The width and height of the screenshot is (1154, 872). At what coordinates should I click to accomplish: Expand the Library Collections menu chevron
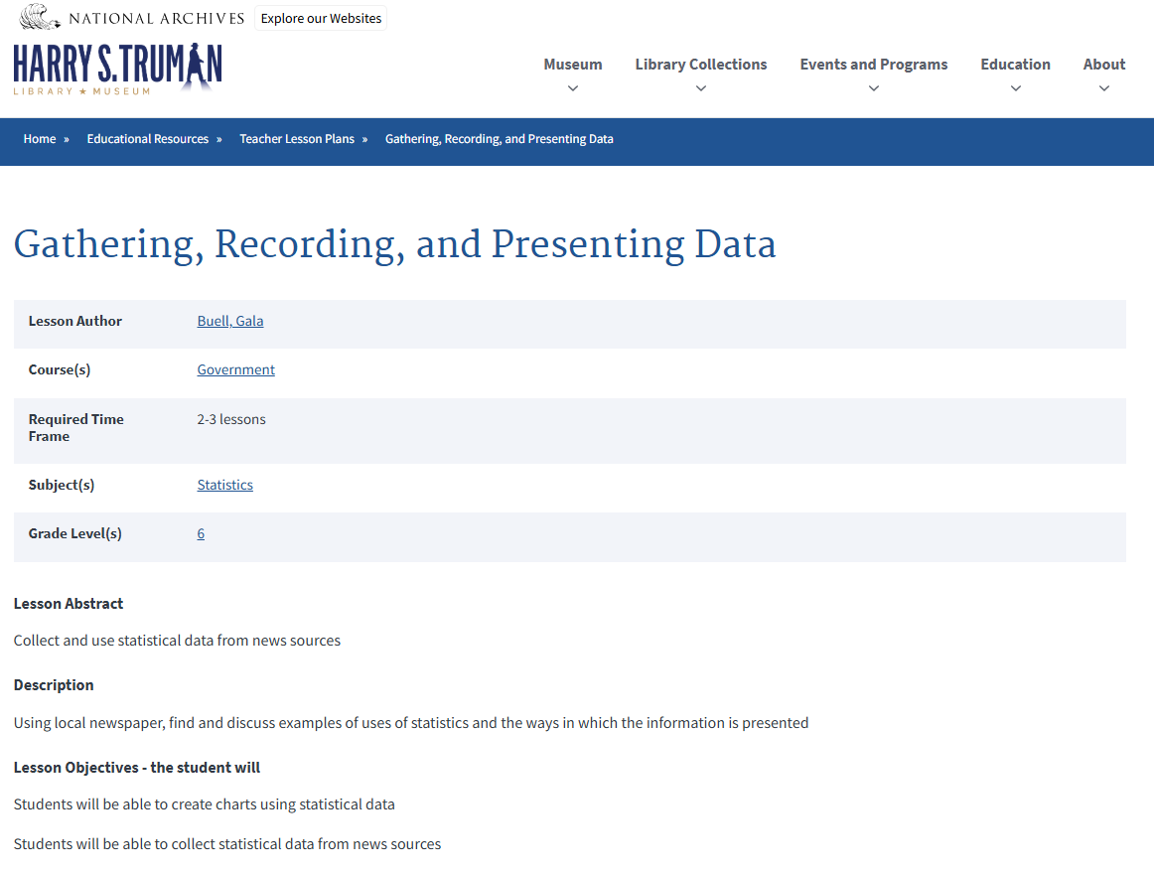701,88
